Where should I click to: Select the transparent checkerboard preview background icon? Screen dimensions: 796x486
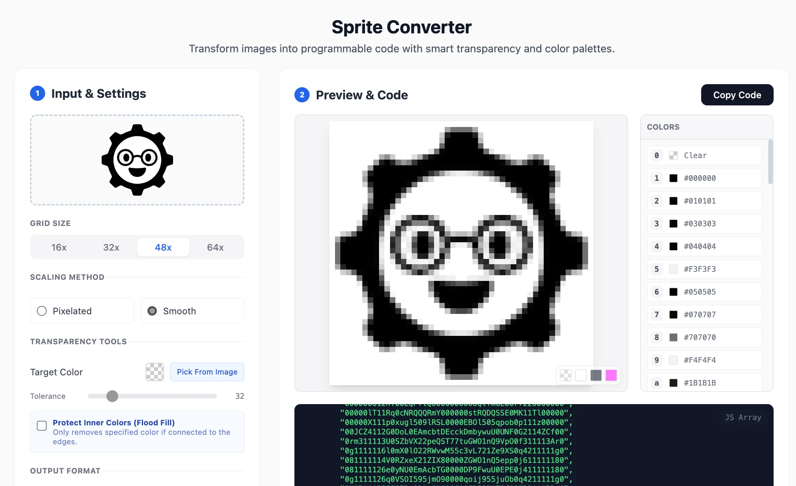tap(565, 375)
